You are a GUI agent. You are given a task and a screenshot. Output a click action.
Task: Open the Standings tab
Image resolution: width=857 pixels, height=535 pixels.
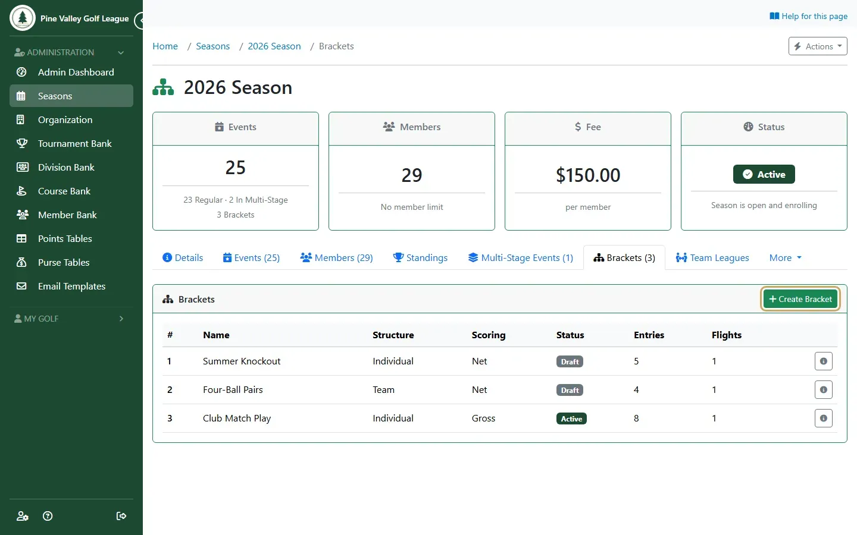pyautogui.click(x=420, y=257)
